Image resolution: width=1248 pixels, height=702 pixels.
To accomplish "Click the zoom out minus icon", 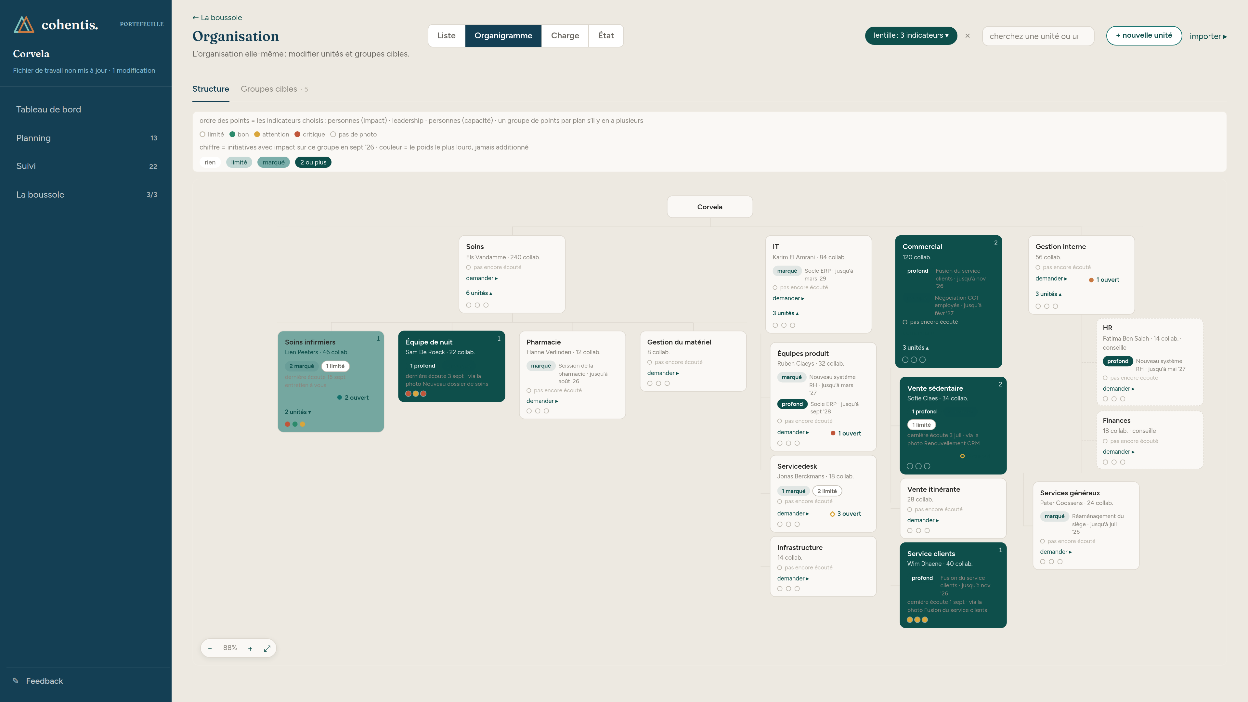I will (x=210, y=648).
